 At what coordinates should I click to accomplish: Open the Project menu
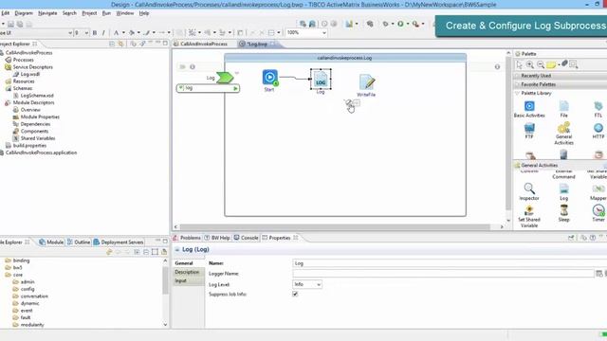click(89, 13)
